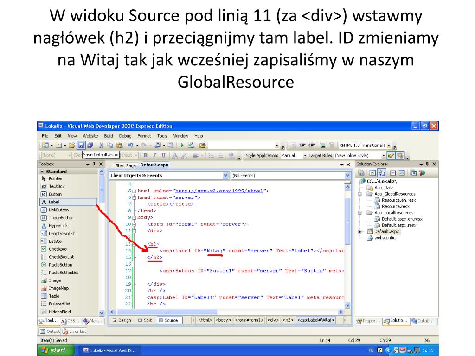Click the <body> tag navigator button
The image size is (475, 356).
tap(223, 320)
